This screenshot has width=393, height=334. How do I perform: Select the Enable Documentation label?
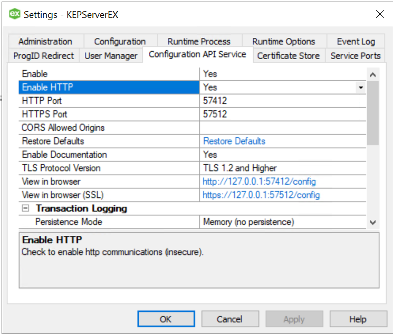point(64,155)
